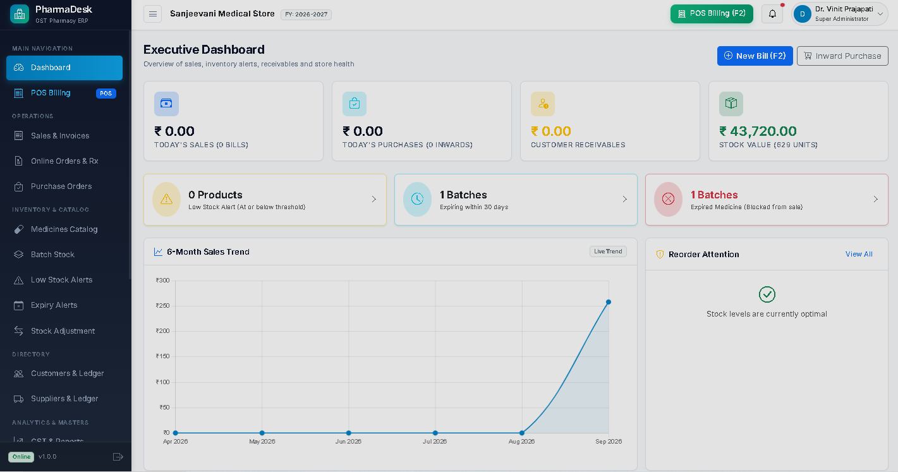Click the Today's Sales wallet icon

click(x=166, y=104)
